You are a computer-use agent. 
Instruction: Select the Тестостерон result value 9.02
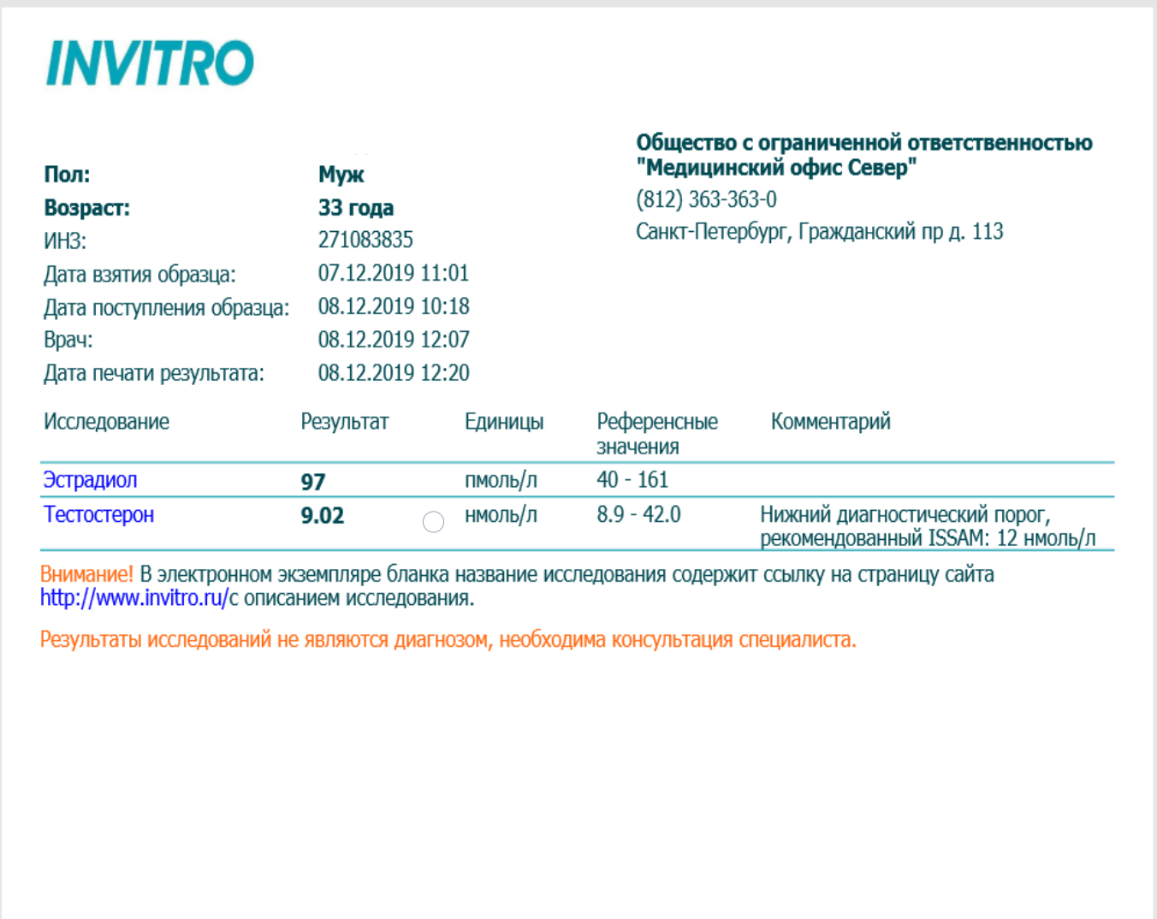coord(323,516)
